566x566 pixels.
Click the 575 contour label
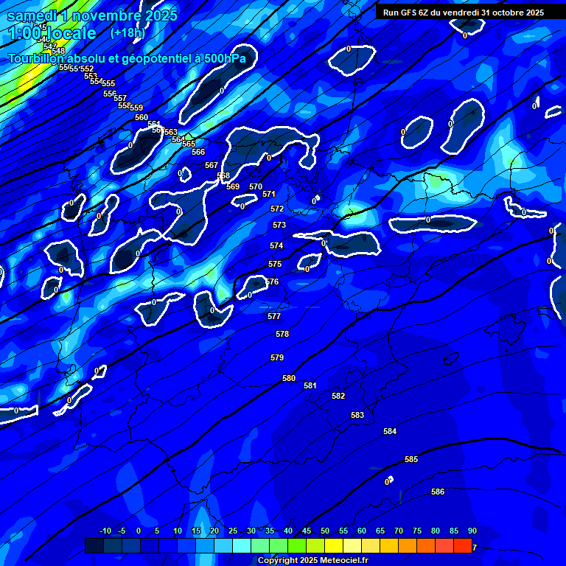275,264
